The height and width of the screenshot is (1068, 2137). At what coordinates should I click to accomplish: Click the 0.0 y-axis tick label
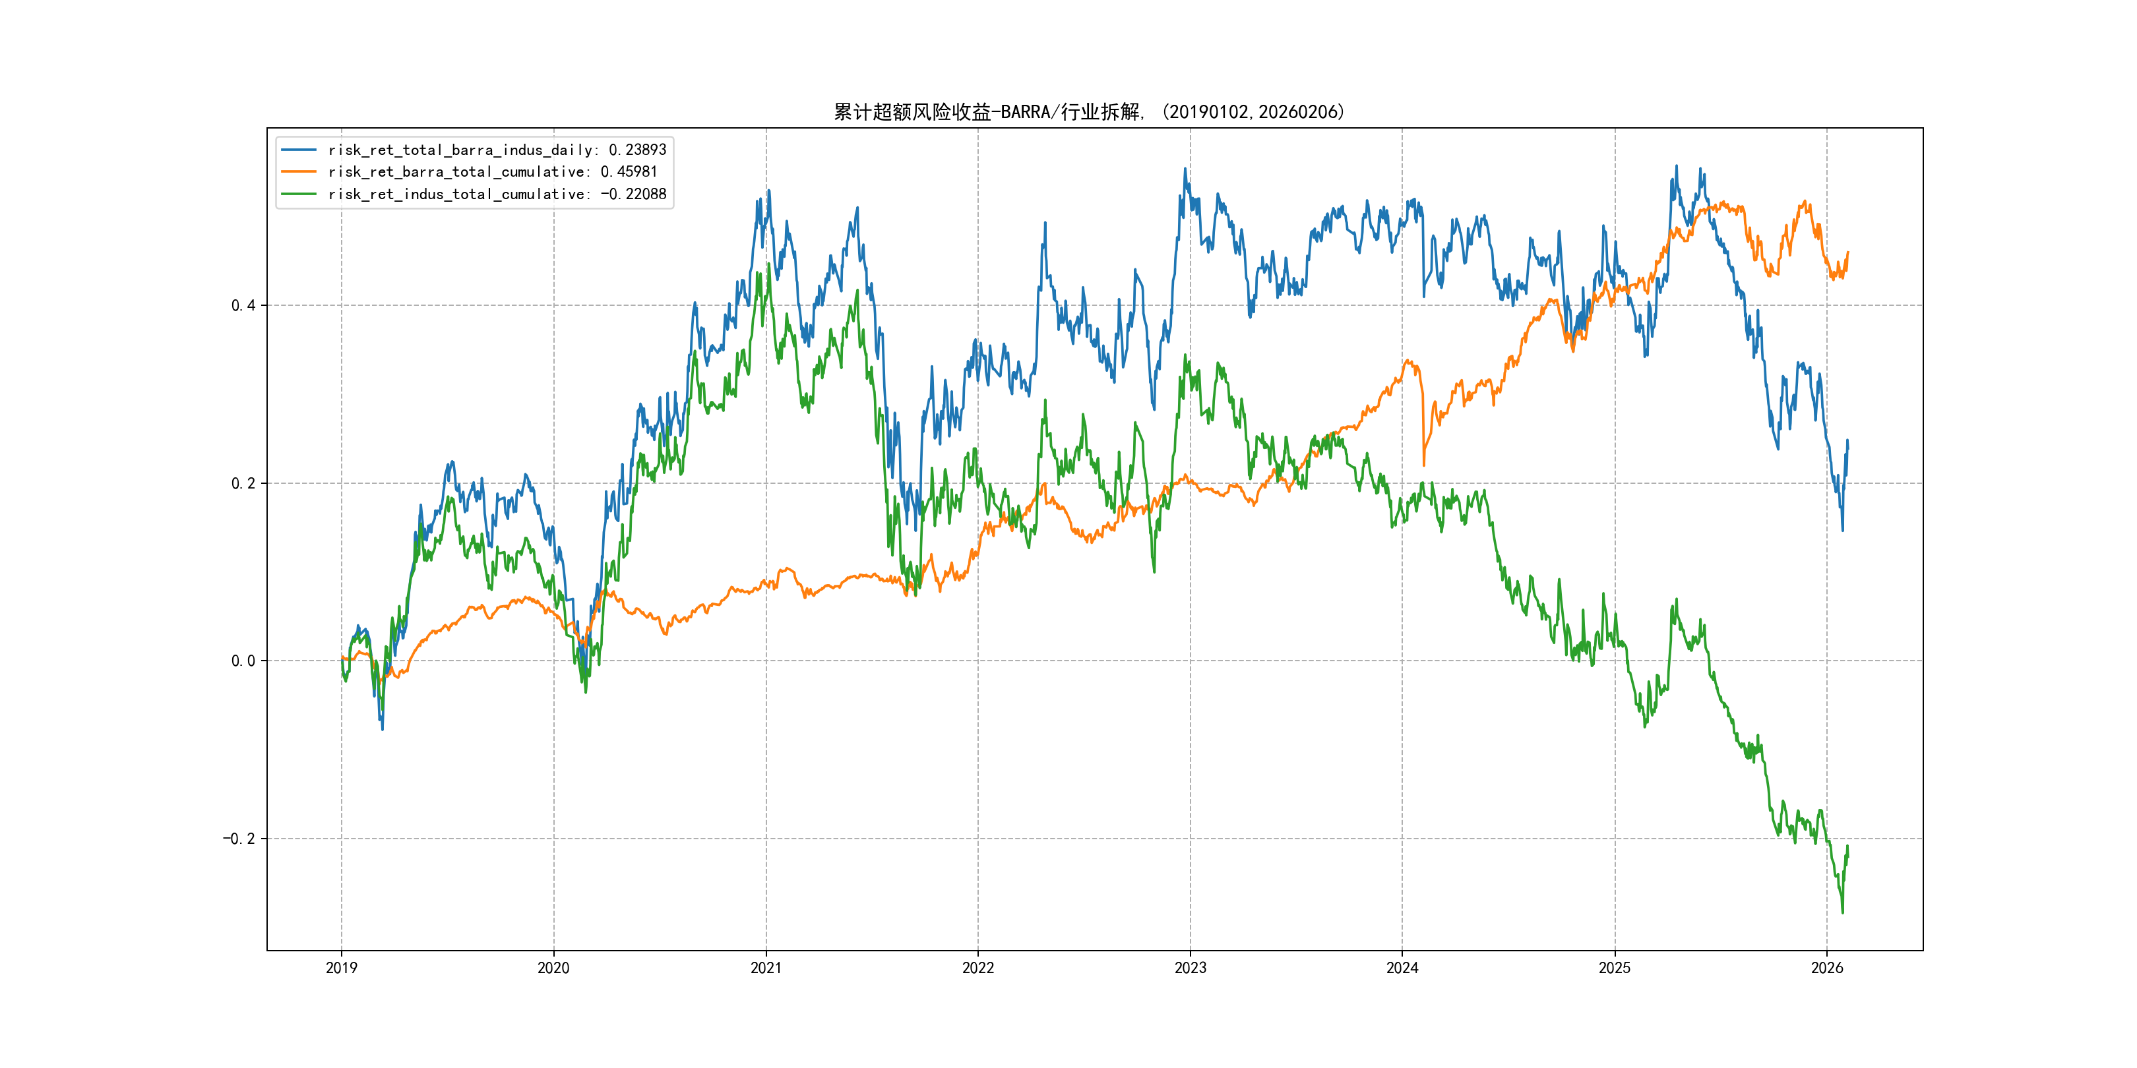[243, 661]
